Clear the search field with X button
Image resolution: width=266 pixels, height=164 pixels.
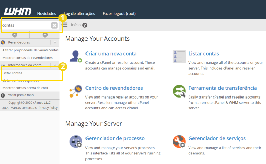[54, 25]
